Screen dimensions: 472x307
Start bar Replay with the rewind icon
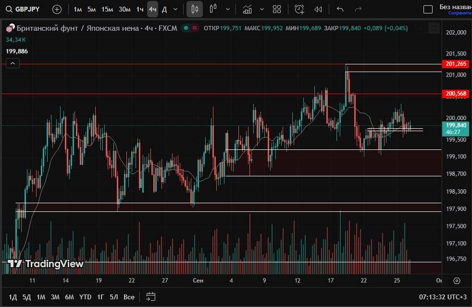coord(318,9)
